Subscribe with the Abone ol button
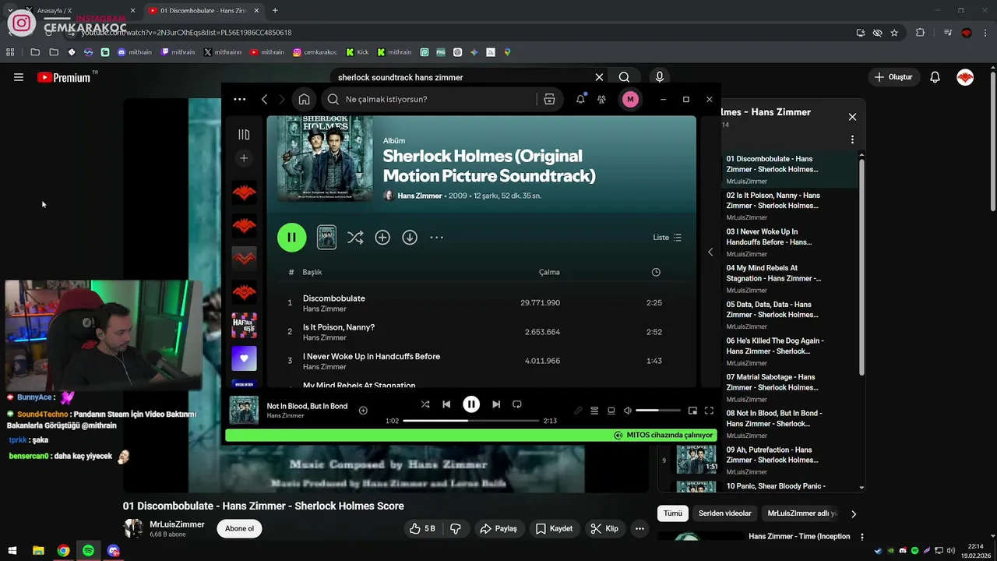The image size is (997, 561). click(x=239, y=528)
